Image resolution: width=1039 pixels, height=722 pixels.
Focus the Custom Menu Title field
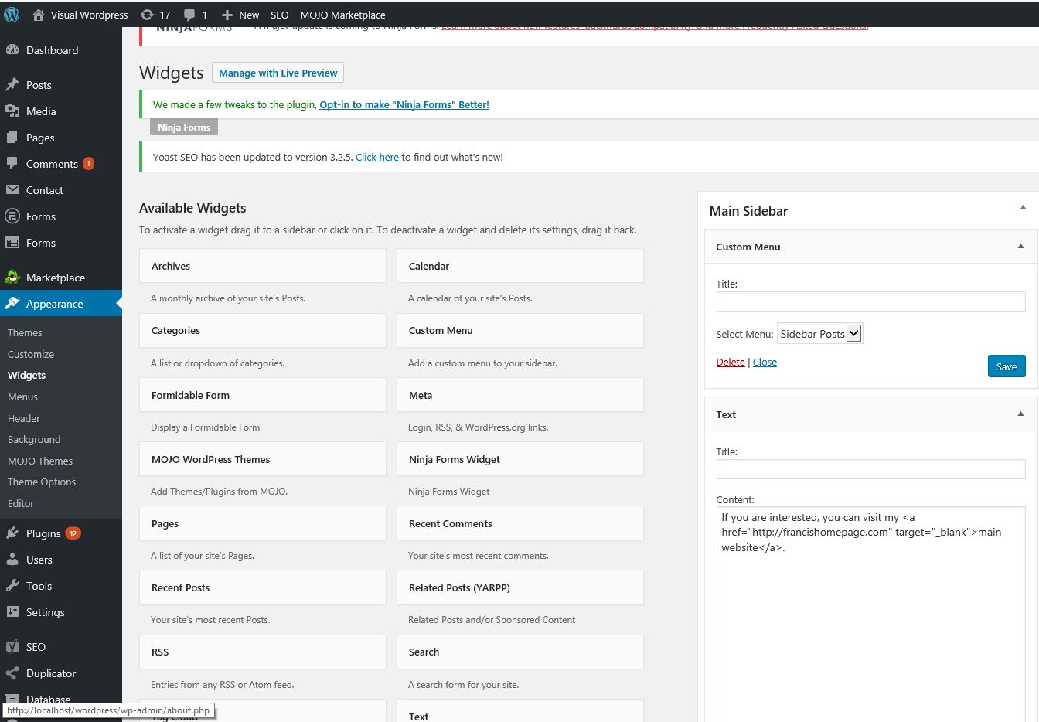870,301
